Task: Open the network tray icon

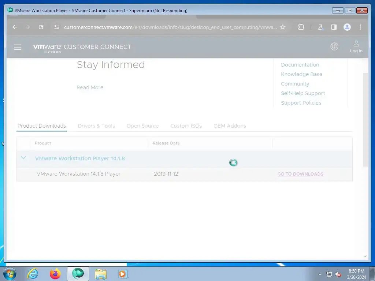Action: tap(329, 274)
